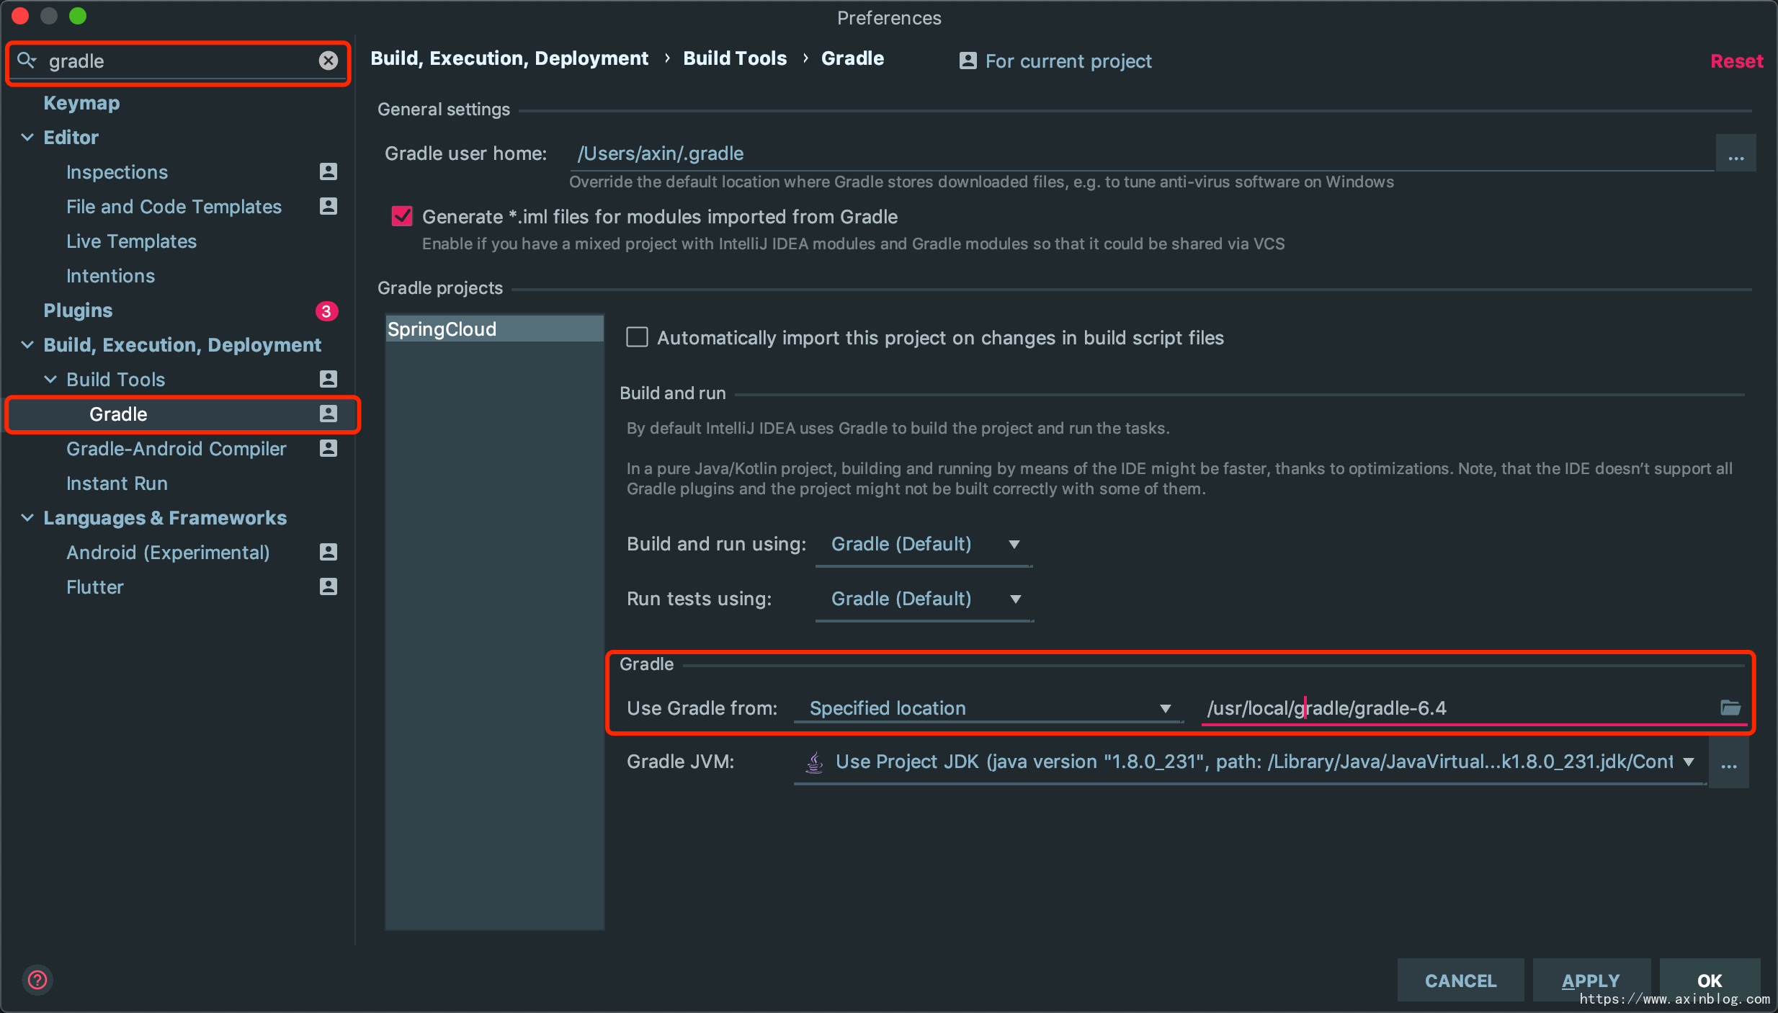Click Build Tools breadcrumb
This screenshot has width=1778, height=1013.
pos(735,58)
